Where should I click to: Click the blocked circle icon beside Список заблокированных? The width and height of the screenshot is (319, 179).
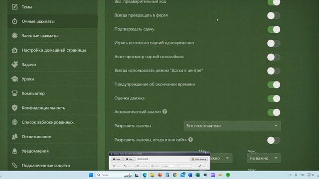(14, 122)
